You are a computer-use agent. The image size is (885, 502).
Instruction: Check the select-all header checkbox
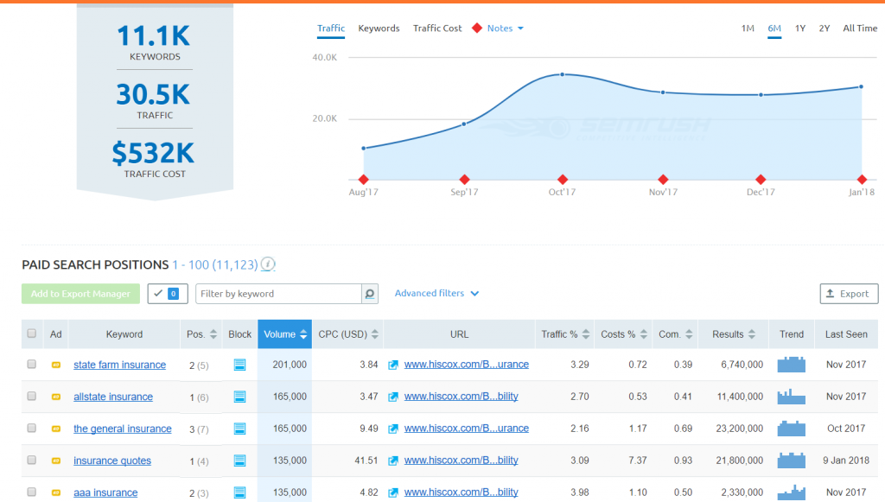tap(31, 334)
